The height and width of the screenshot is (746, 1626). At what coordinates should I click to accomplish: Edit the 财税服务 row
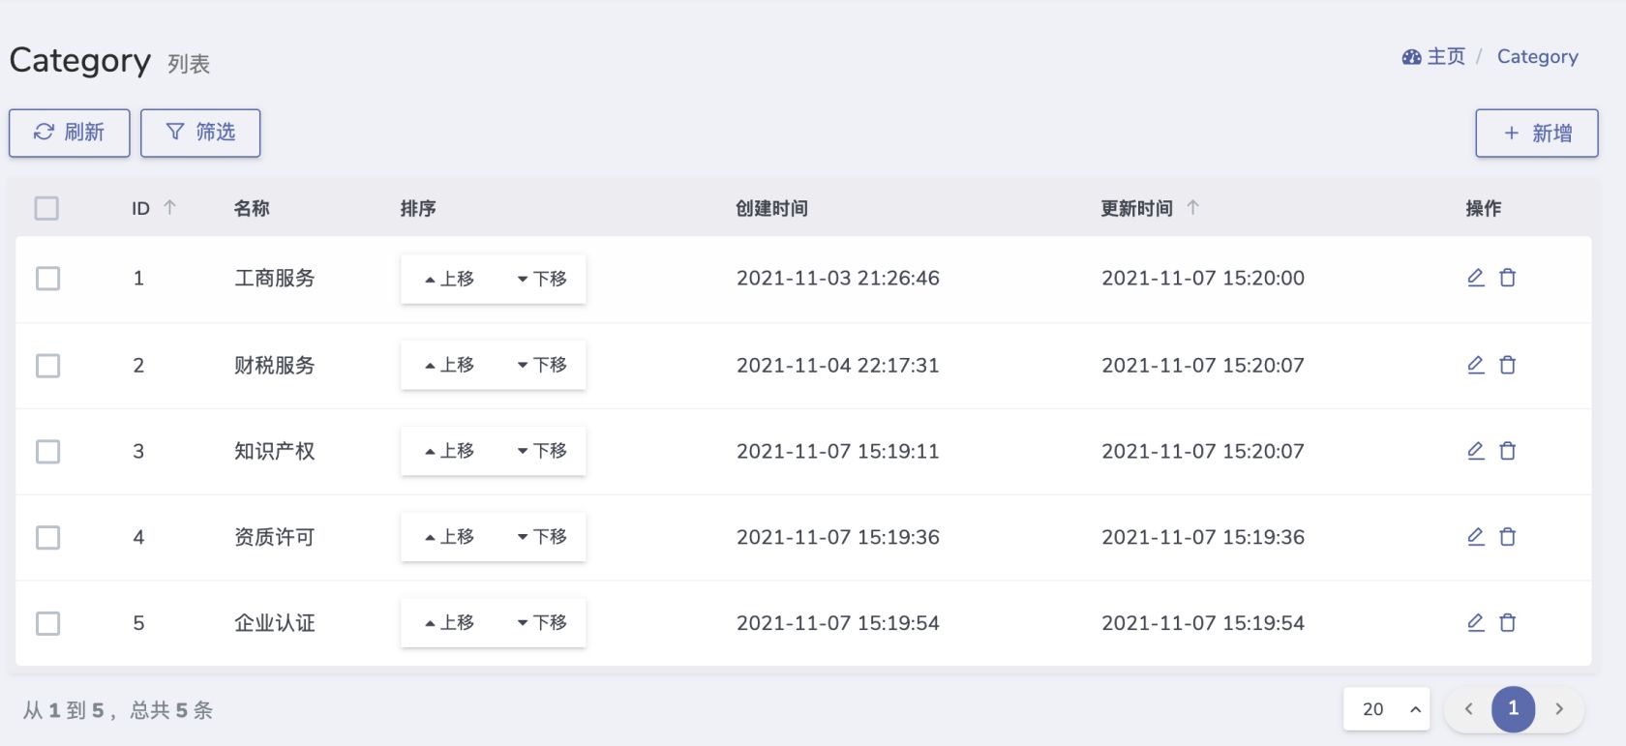point(1476,365)
